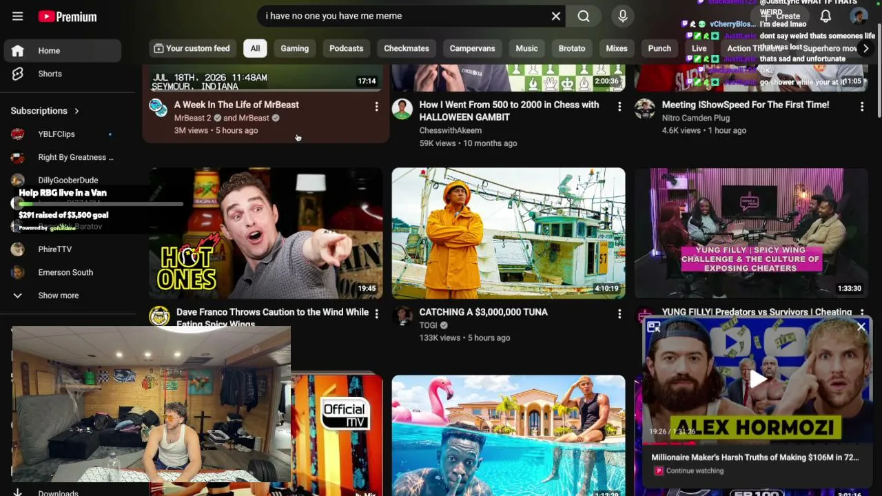The height and width of the screenshot is (496, 882).
Task: Click the text "59K views • 10 months ago"
Action: point(469,143)
